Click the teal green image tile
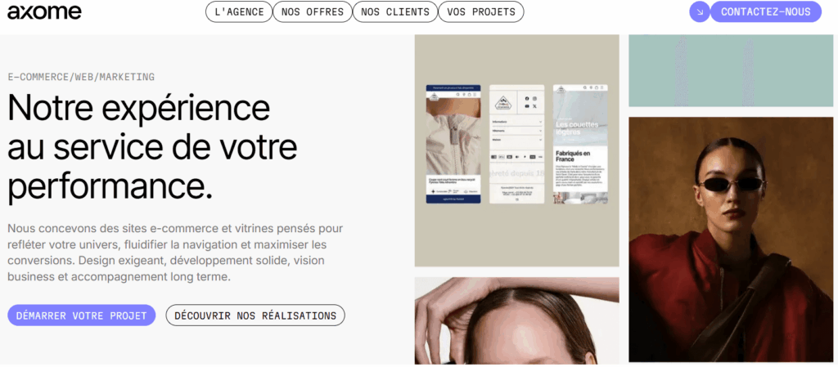Image resolution: width=838 pixels, height=367 pixels. pos(730,70)
